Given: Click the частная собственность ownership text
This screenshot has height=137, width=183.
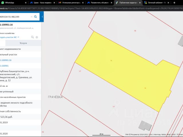Looking at the screenshot, I should (10, 111).
